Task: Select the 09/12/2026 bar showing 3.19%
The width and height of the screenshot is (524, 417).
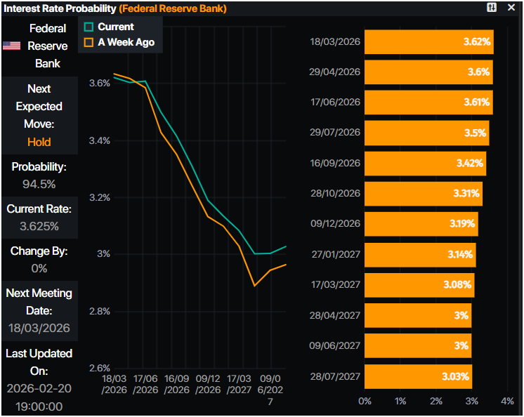Action: [x=421, y=224]
